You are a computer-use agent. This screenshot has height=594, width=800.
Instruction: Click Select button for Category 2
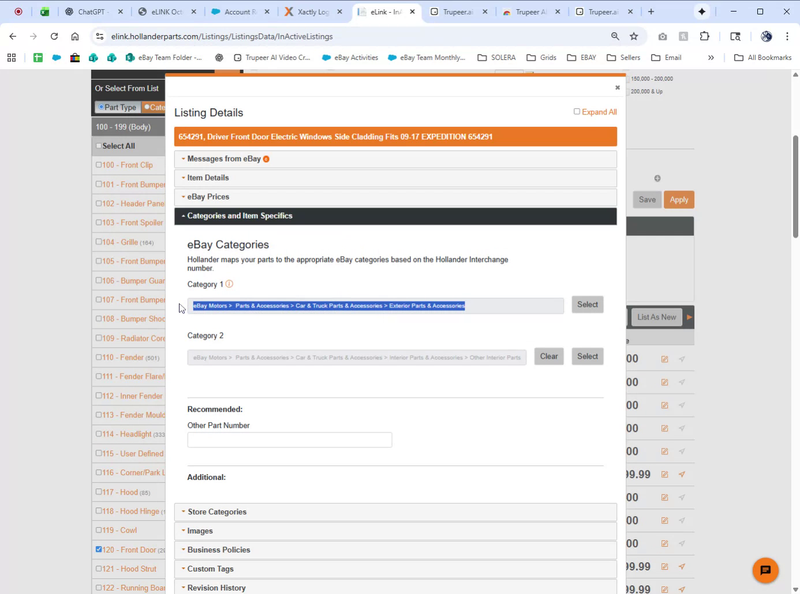click(588, 356)
